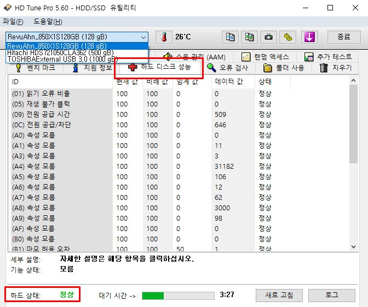Click the scroll down arrow of the list
This screenshot has width=368, height=307.
tap(353, 247)
